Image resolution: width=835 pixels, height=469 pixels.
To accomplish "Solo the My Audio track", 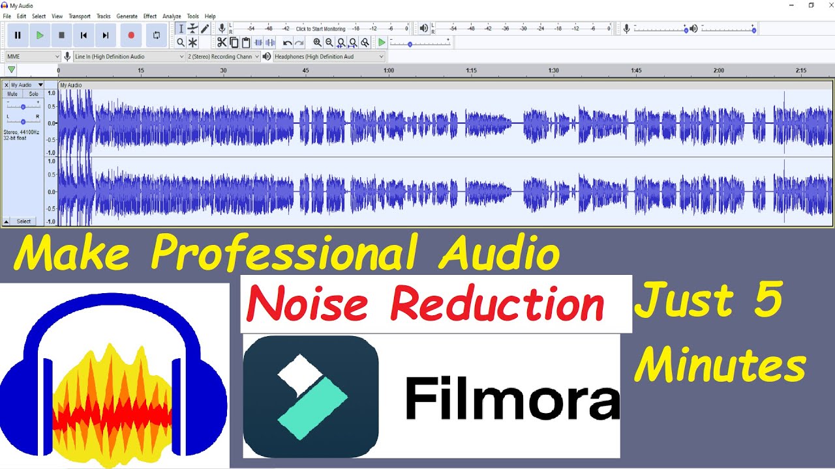I will pyautogui.click(x=33, y=94).
